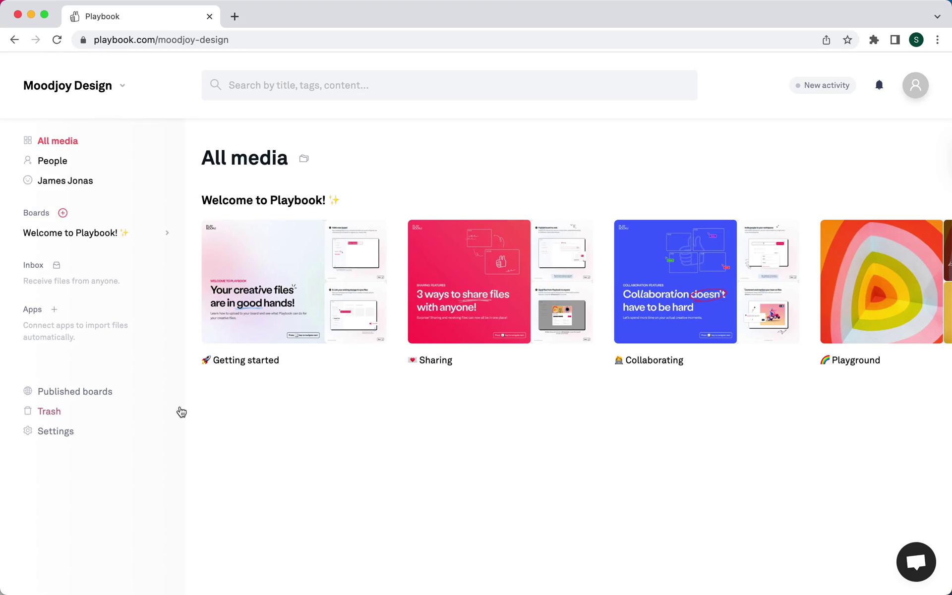Click the board bookmark icon next to All media
The height and width of the screenshot is (595, 952).
303,158
